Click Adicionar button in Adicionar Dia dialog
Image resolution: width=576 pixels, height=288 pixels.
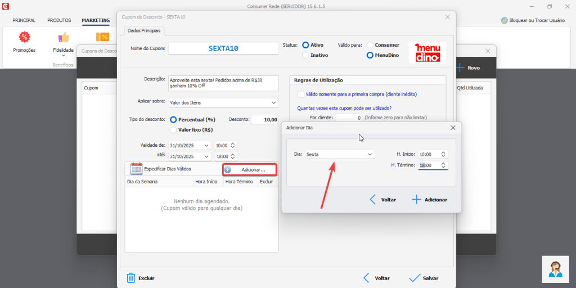(430, 200)
